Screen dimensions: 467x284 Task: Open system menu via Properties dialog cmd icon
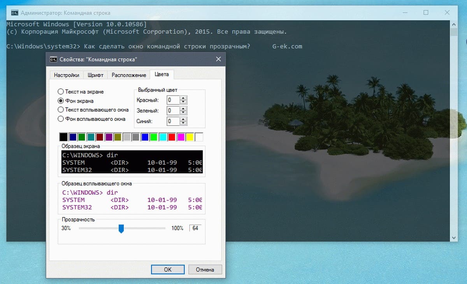click(54, 59)
